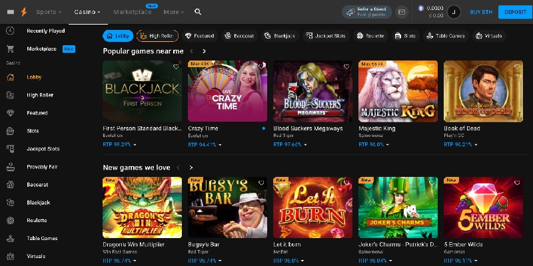The width and height of the screenshot is (533, 266).
Task: Expand RTP 96.0% under Majestic King
Action: click(x=374, y=144)
